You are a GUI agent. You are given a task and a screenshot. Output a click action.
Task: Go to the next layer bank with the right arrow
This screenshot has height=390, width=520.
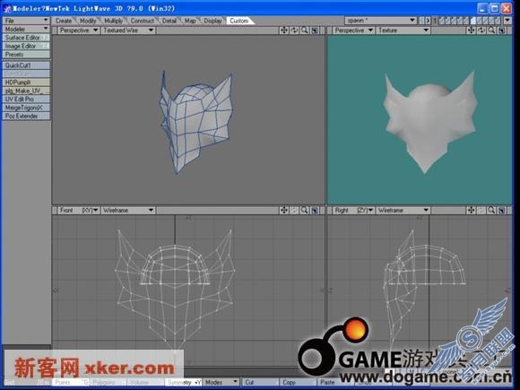pyautogui.click(x=428, y=21)
